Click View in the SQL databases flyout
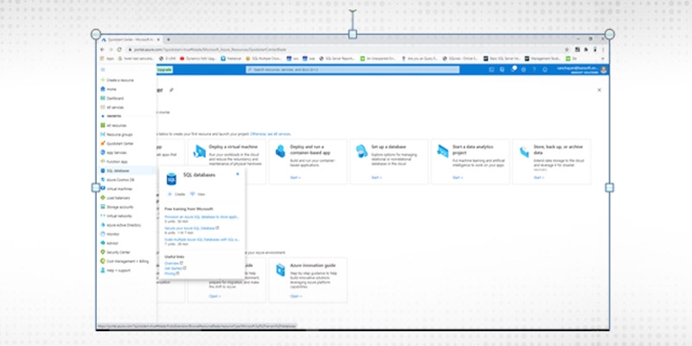The image size is (692, 346). pyautogui.click(x=198, y=194)
